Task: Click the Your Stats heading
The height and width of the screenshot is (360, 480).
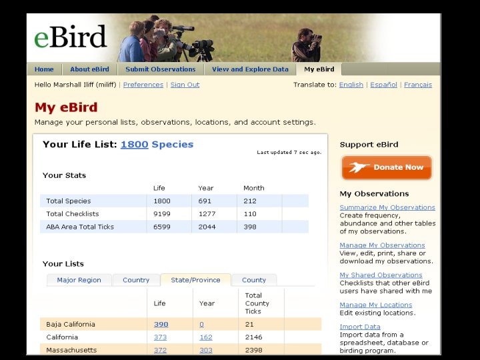Action: tap(64, 175)
